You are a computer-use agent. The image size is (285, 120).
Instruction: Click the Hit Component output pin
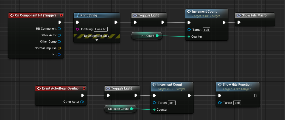pos(59,29)
